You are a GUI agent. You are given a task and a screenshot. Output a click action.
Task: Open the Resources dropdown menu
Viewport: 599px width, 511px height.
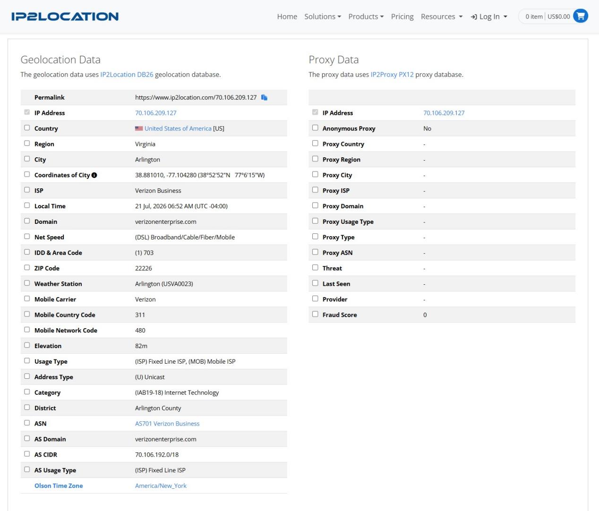tap(442, 17)
